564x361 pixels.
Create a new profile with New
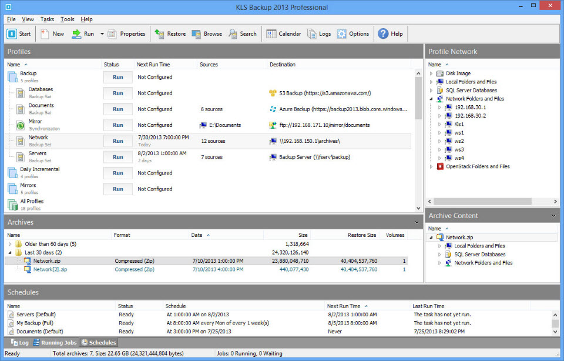click(x=52, y=34)
